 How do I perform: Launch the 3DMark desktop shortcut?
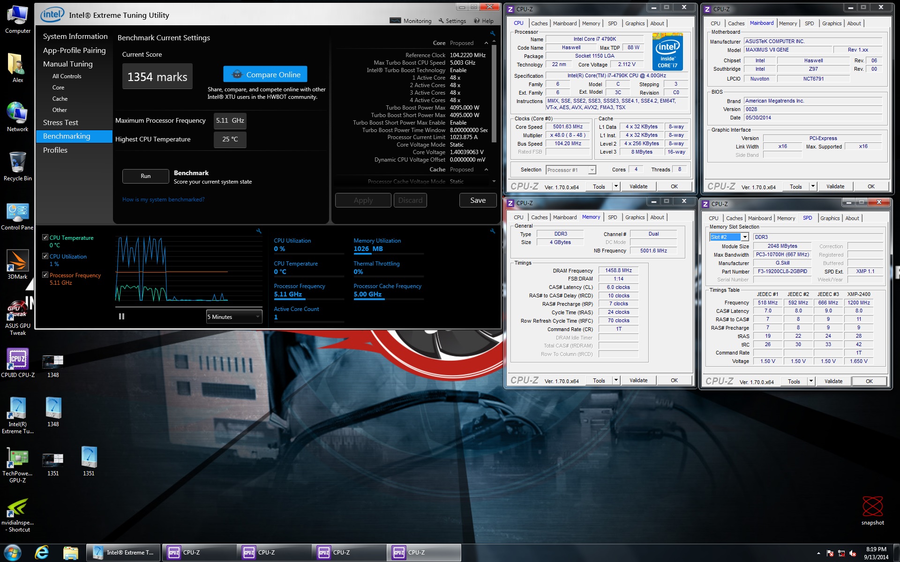(x=17, y=265)
